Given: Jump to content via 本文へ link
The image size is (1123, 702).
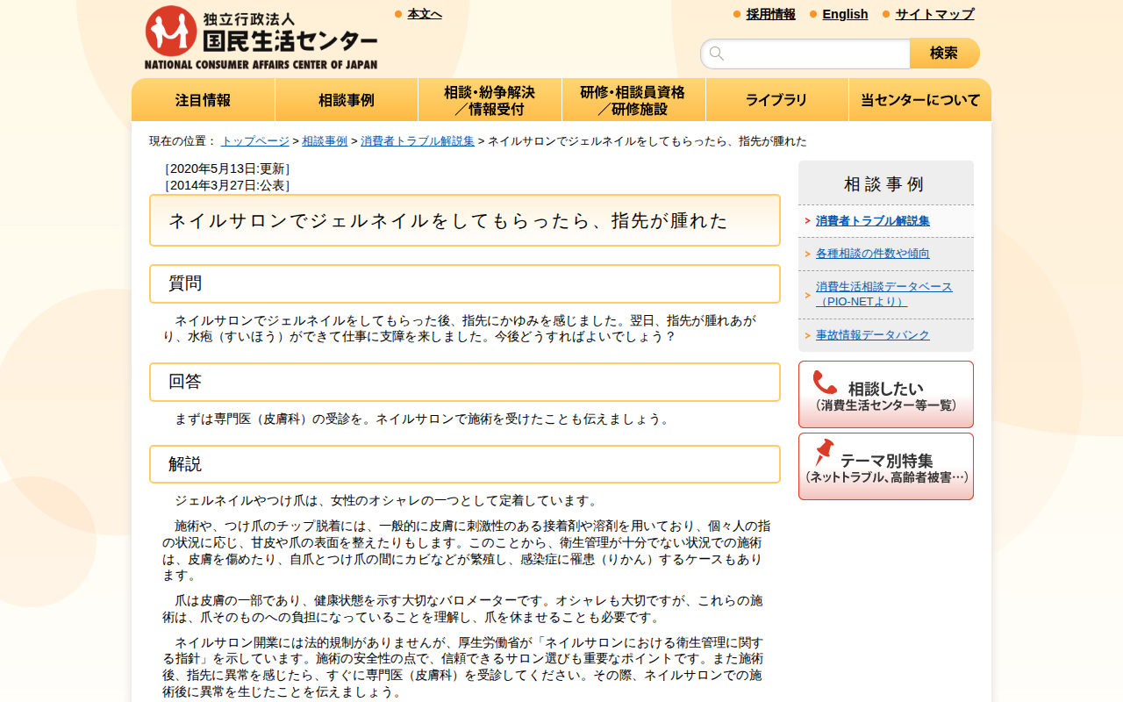Looking at the screenshot, I should (x=425, y=14).
